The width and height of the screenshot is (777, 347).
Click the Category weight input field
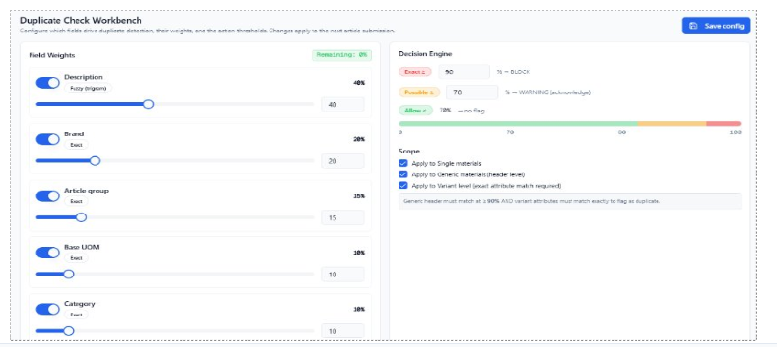coord(343,331)
